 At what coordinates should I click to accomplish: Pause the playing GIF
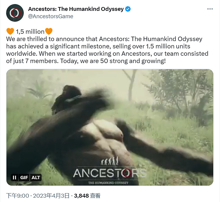coord(14,178)
